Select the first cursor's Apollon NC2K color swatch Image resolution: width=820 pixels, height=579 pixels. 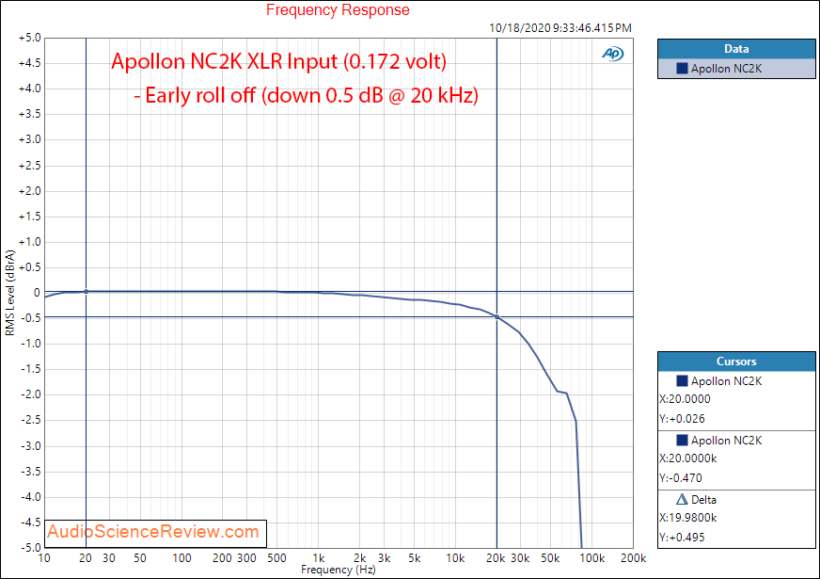click(682, 380)
